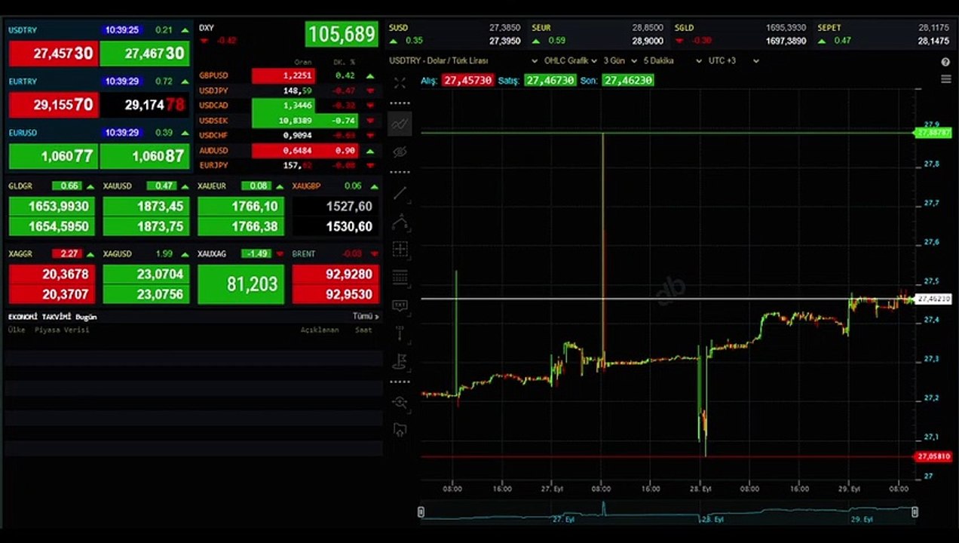
Task: Select the price measure ruler tool
Action: coord(400,333)
